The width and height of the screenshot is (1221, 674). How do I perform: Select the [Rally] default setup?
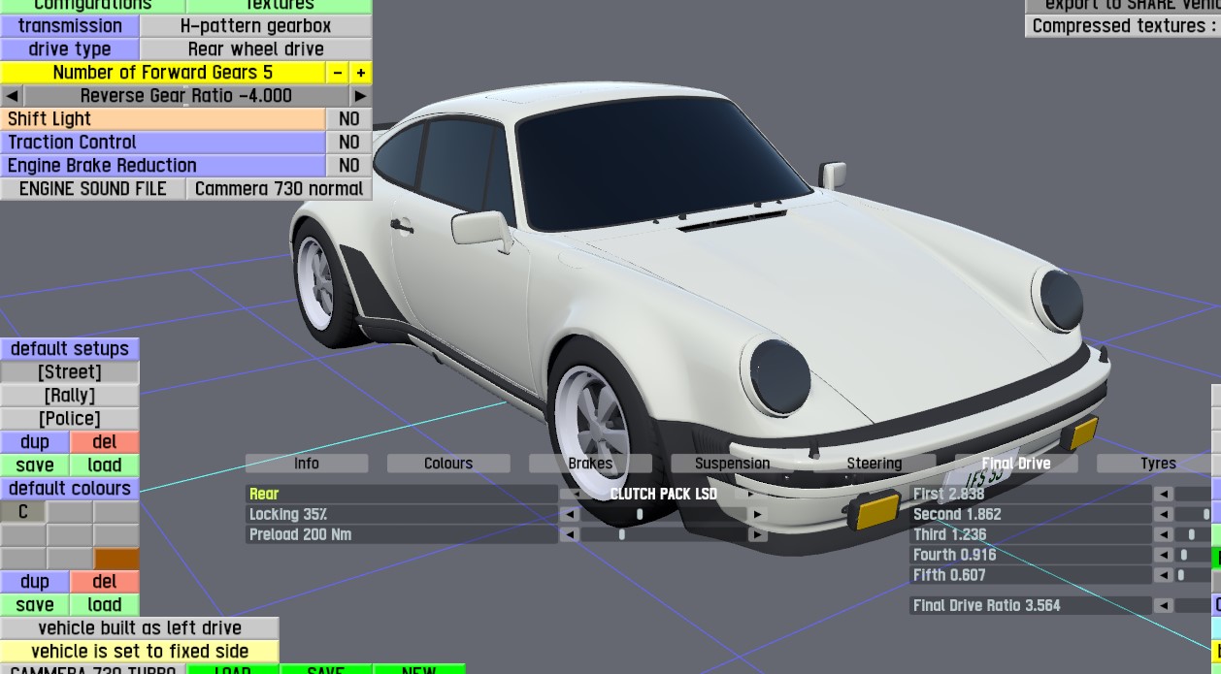click(70, 396)
